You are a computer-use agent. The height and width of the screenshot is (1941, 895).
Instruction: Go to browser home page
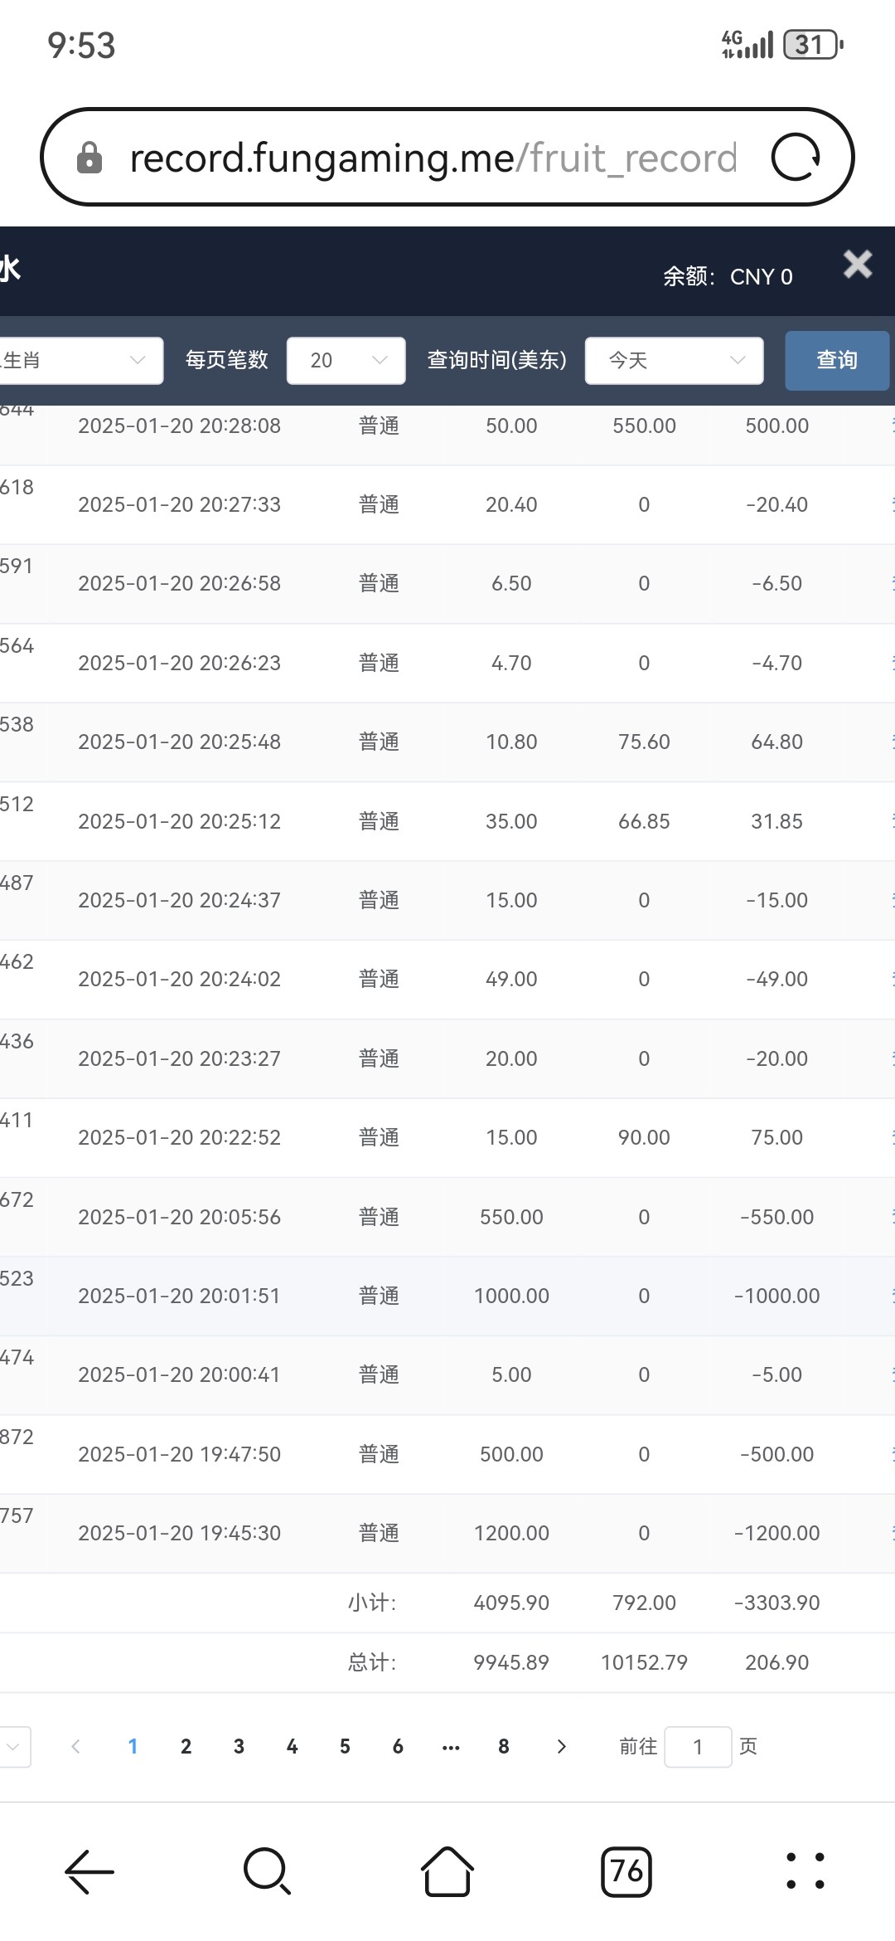[447, 1872]
